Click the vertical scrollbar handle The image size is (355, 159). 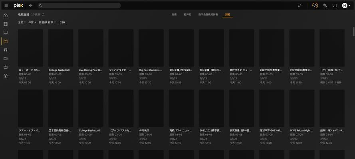click(x=354, y=31)
